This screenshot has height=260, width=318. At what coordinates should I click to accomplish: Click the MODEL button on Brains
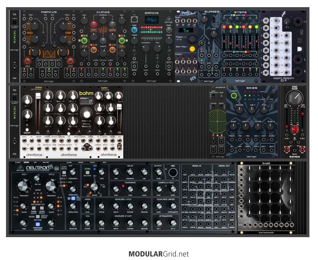169,30
